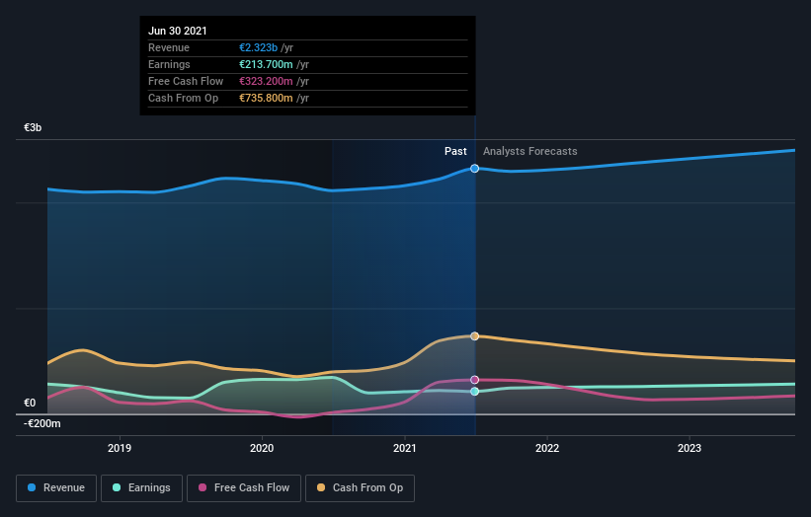The width and height of the screenshot is (811, 517).
Task: Click the 2023 x-axis label
Action: pos(689,448)
